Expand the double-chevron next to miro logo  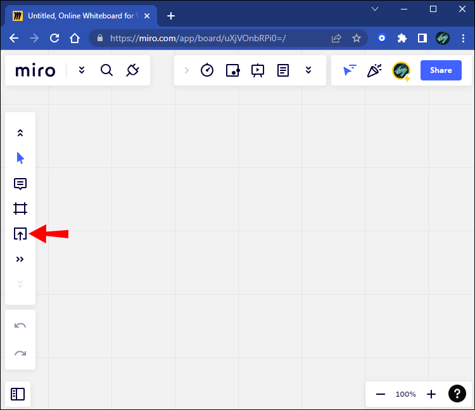click(x=82, y=70)
